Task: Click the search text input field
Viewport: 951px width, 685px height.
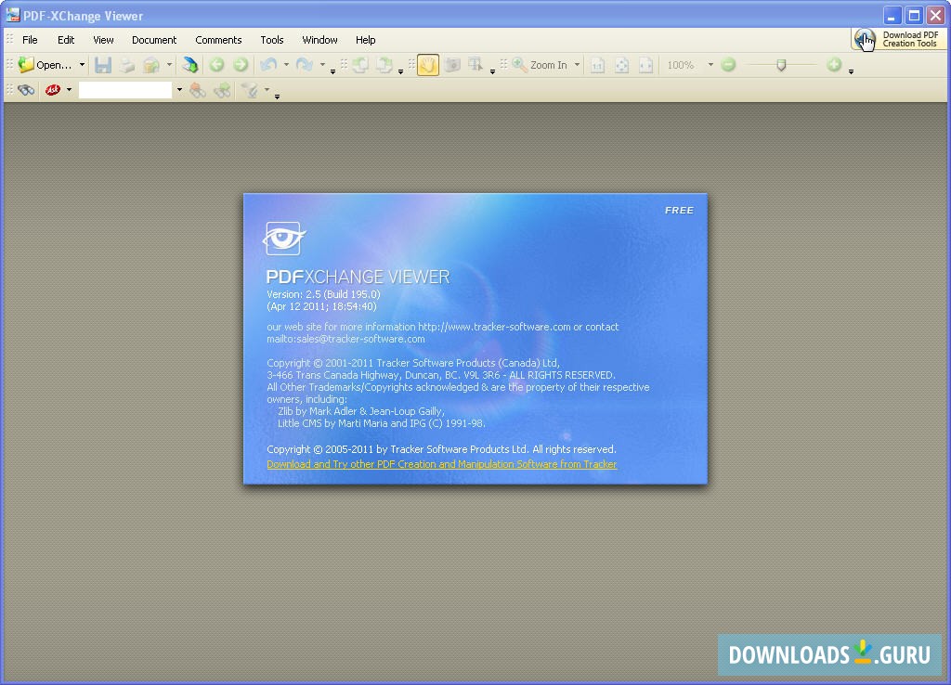Action: pos(125,90)
